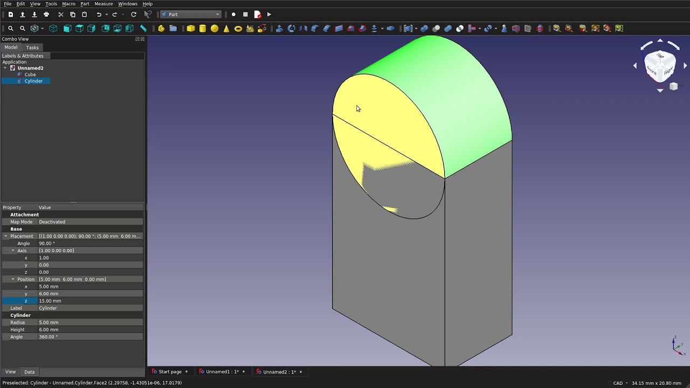The image size is (690, 388).
Task: Click the Create group folder icon
Action: [x=173, y=29]
